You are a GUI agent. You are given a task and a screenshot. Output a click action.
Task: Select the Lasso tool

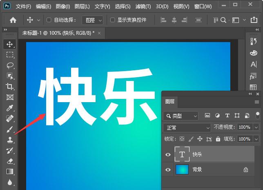tap(10, 65)
